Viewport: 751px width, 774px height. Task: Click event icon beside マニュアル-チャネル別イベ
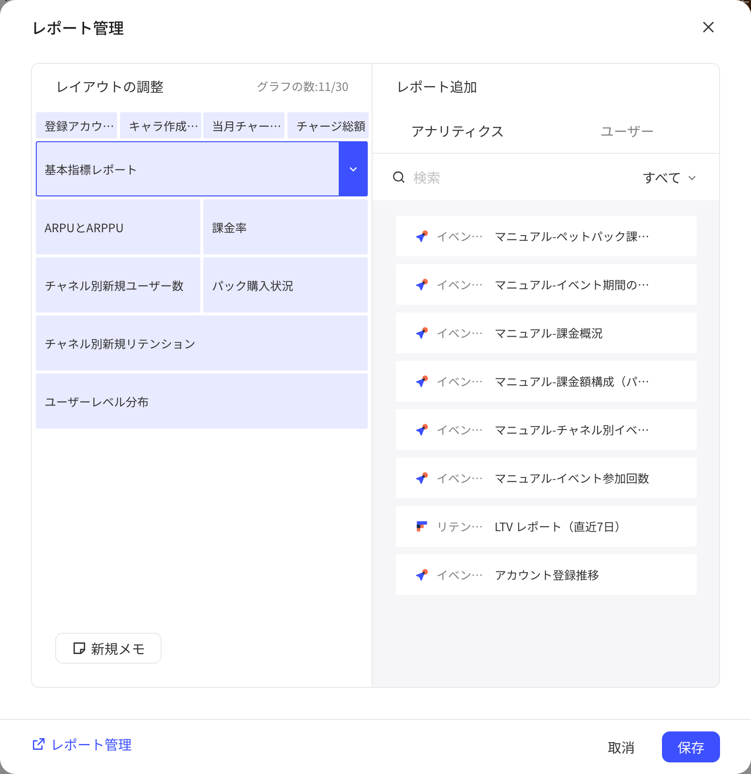tap(422, 430)
